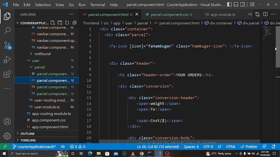Open app-routing.module.ts in Explorer
The width and height of the screenshot is (280, 157).
[51, 113]
